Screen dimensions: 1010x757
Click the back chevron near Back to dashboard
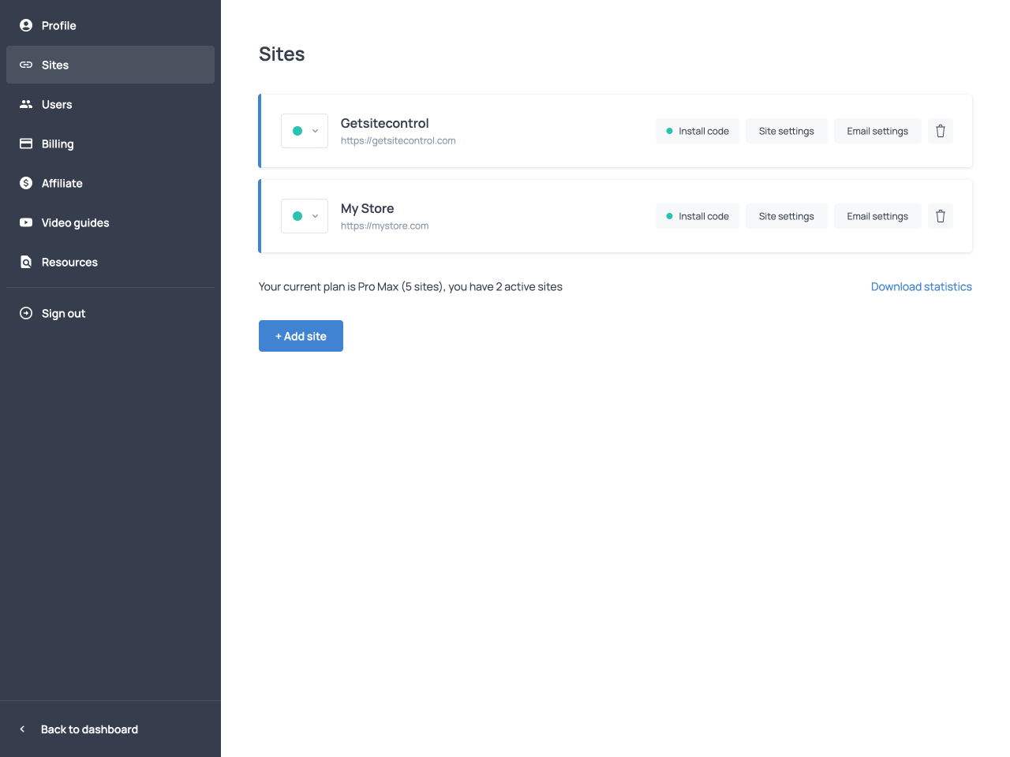point(22,729)
